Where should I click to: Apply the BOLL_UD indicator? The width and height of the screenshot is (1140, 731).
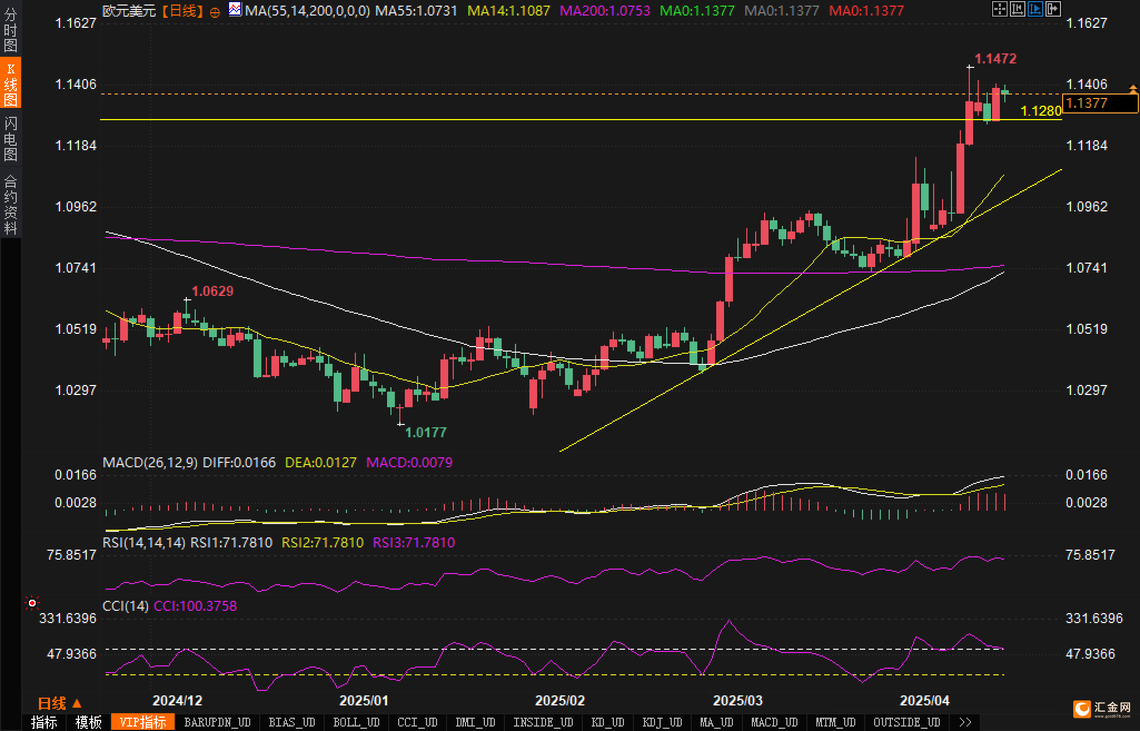point(356,722)
